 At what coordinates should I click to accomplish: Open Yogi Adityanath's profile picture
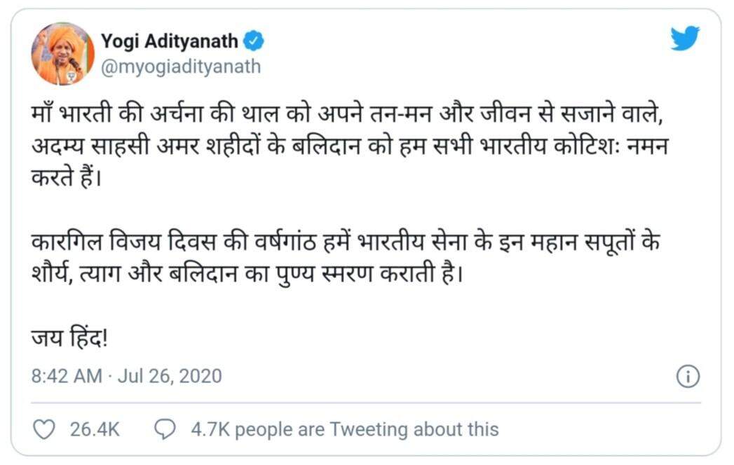[63, 54]
